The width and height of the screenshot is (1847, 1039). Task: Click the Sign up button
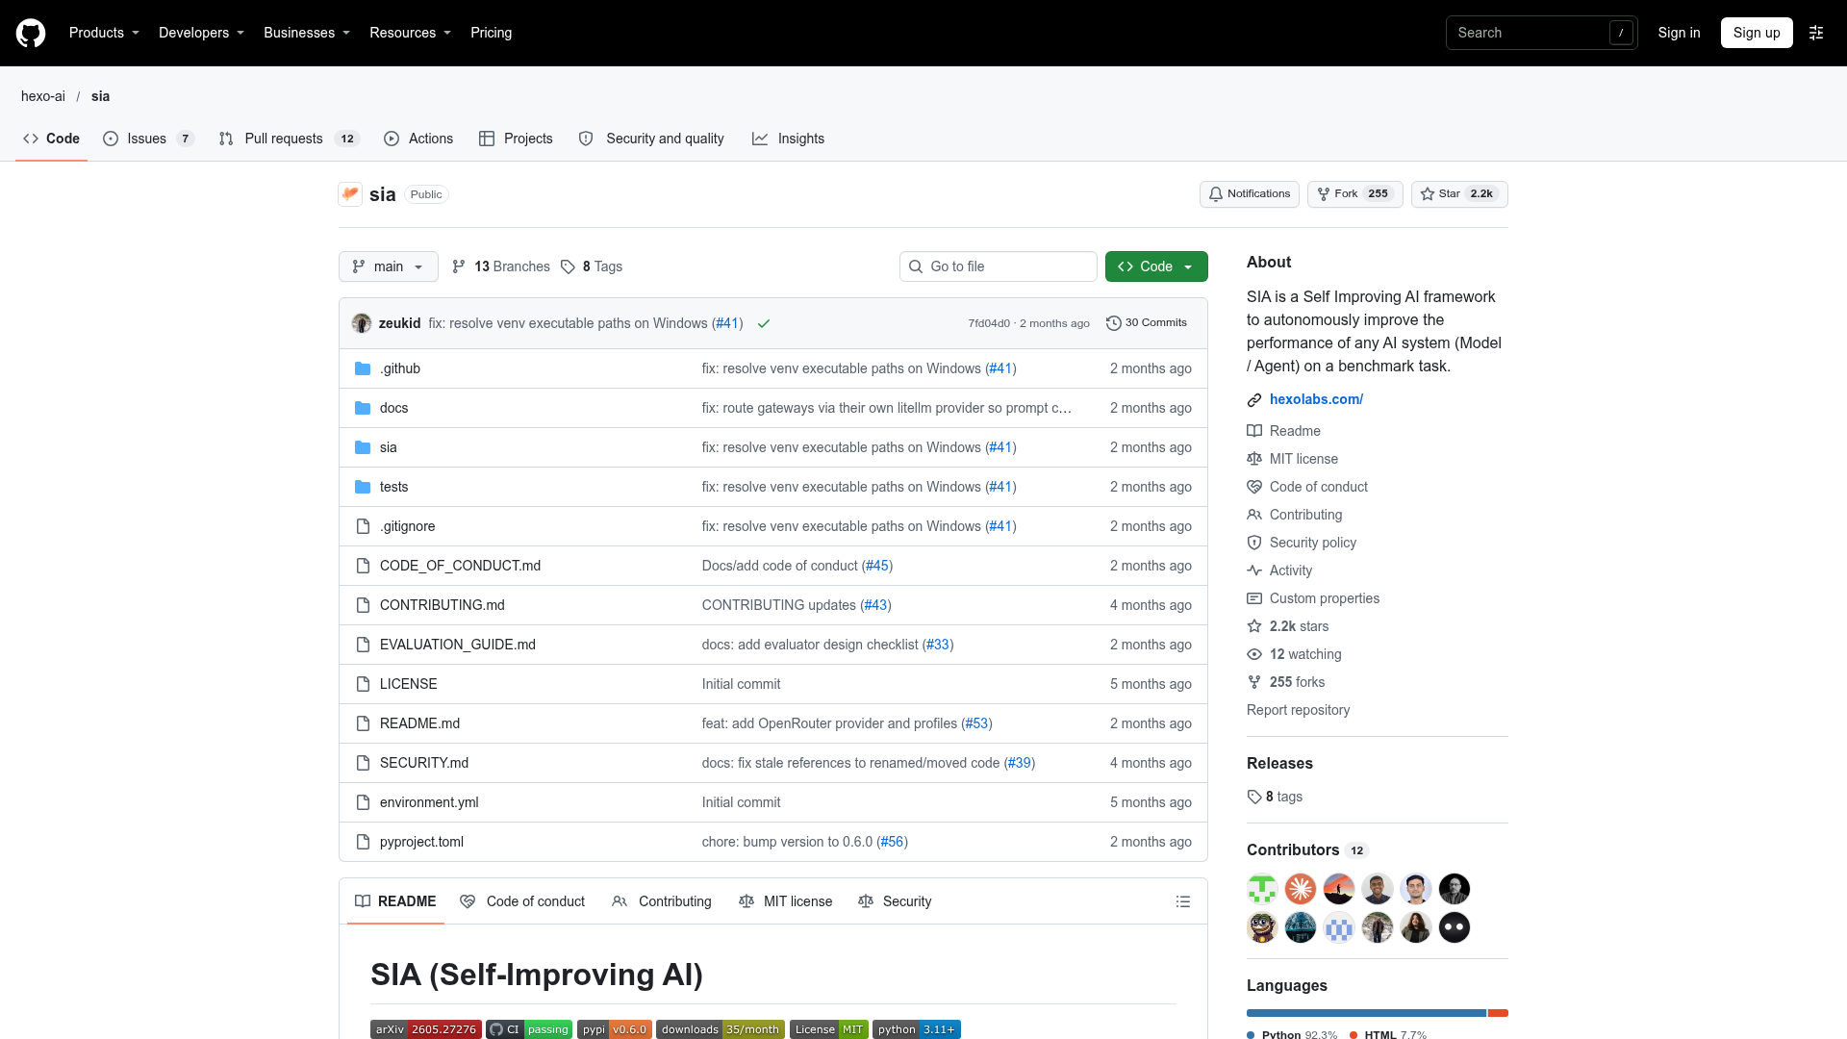pos(1757,33)
